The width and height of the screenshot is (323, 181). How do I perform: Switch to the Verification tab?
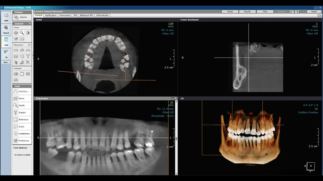(x=51, y=15)
